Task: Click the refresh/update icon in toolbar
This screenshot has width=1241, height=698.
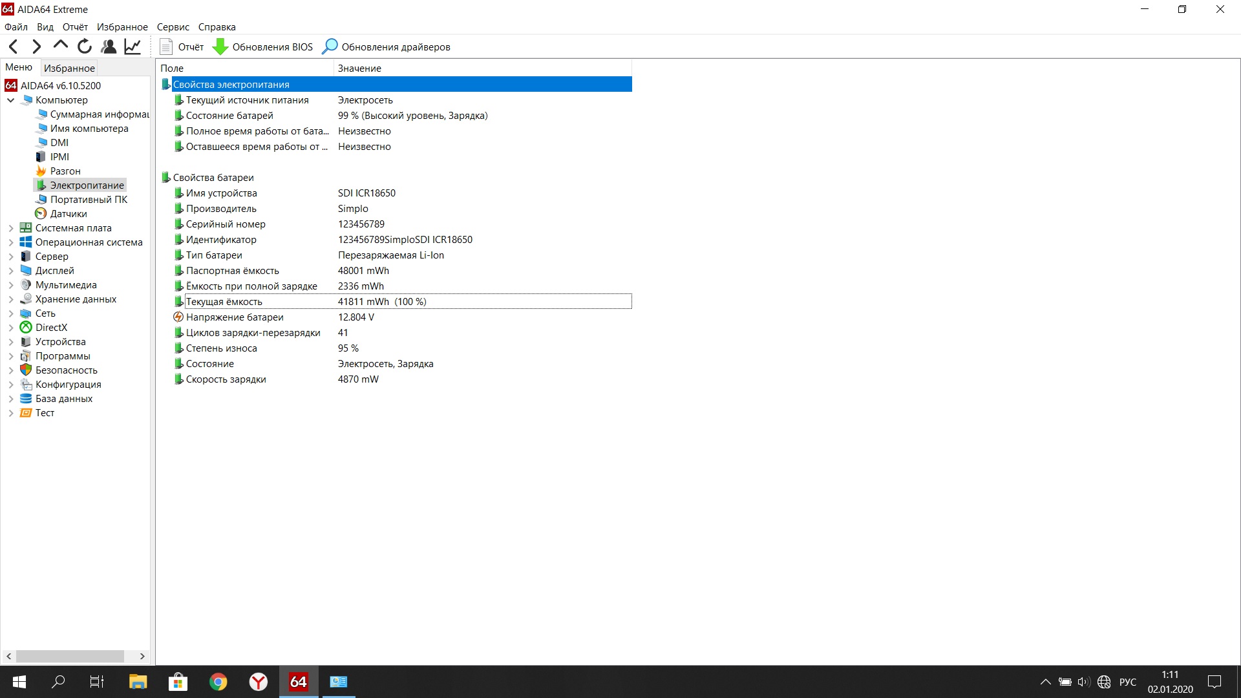Action: [x=85, y=47]
